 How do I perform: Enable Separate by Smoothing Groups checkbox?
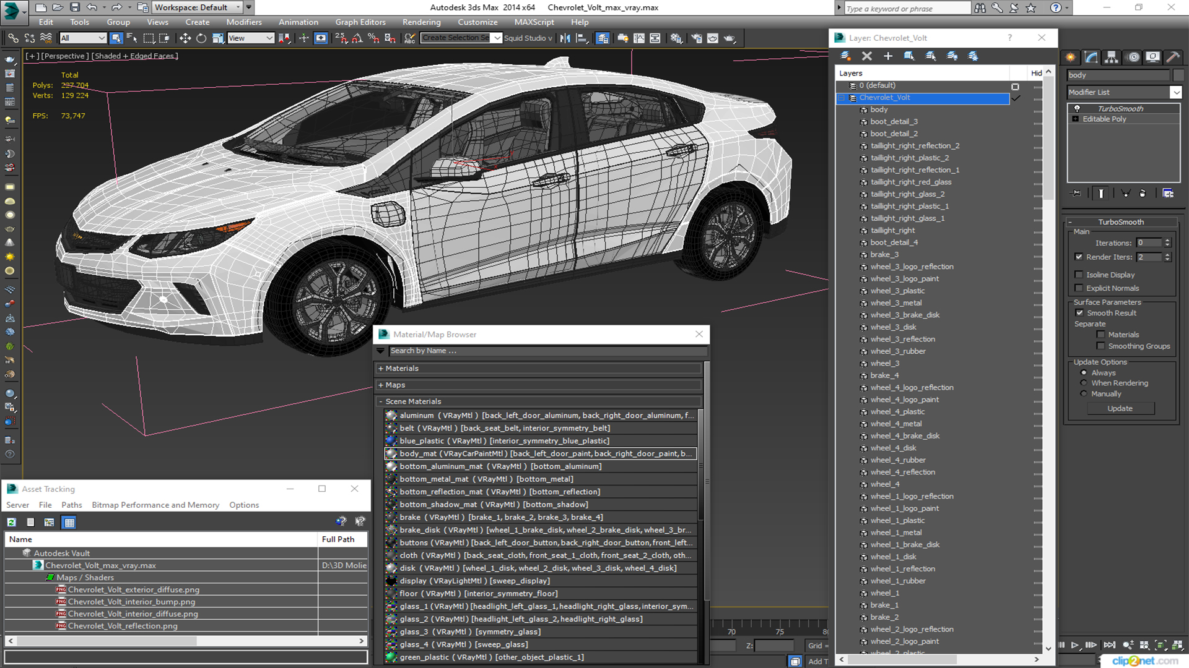1100,346
